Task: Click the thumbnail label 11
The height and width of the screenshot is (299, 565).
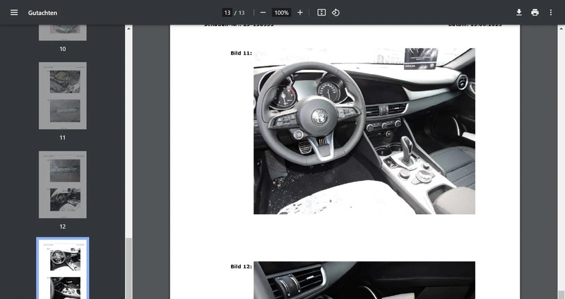Action: [x=63, y=137]
